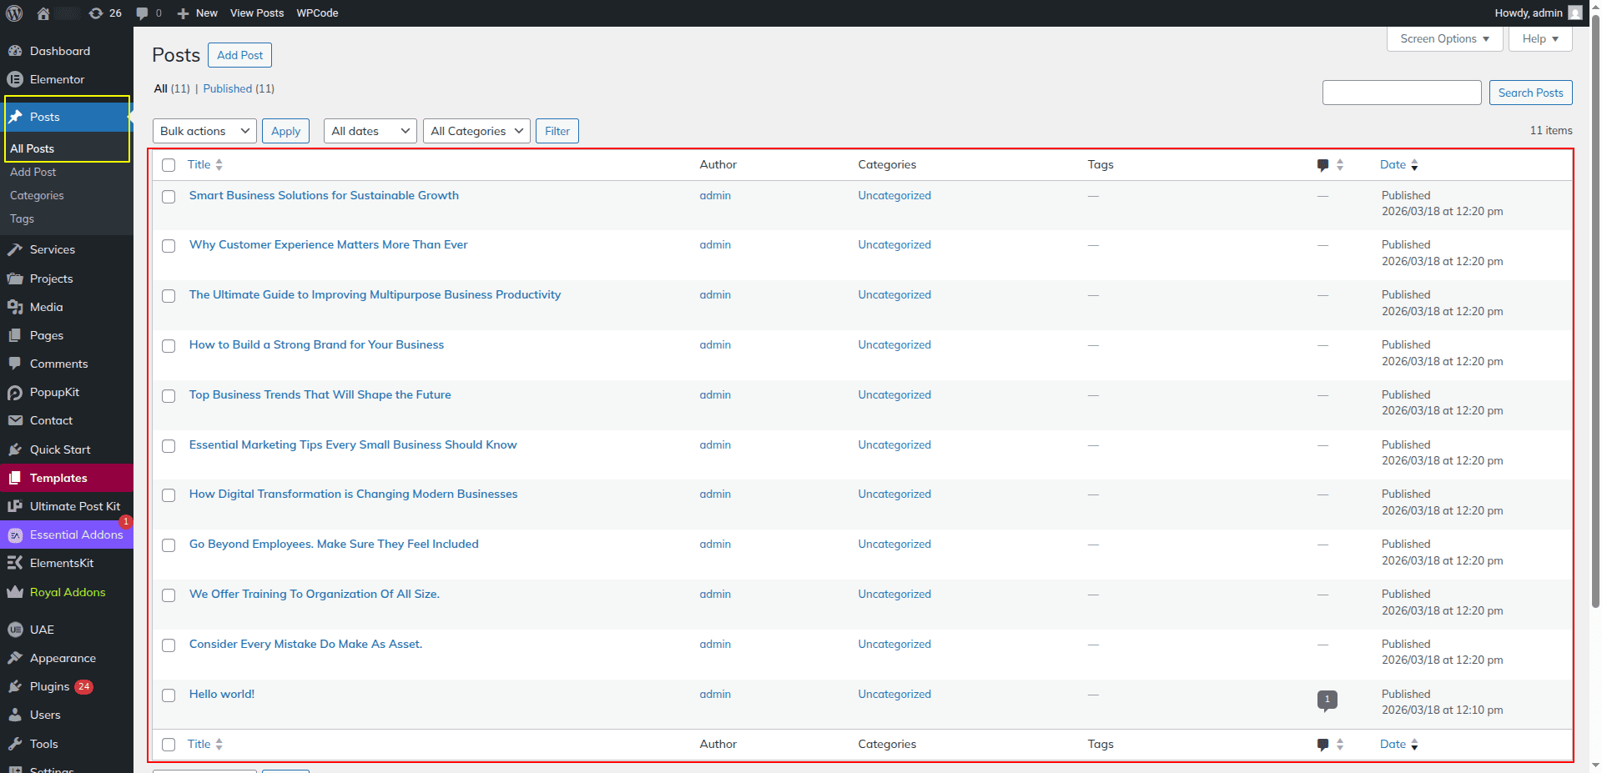Toggle the select-all checkbox in table footer

point(169,745)
